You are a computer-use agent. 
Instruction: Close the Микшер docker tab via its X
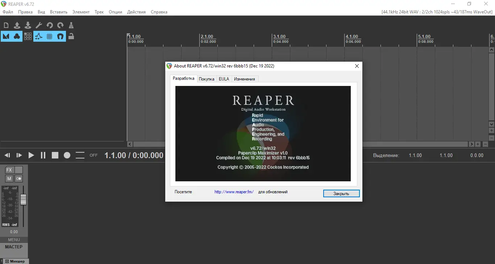(x=7, y=261)
